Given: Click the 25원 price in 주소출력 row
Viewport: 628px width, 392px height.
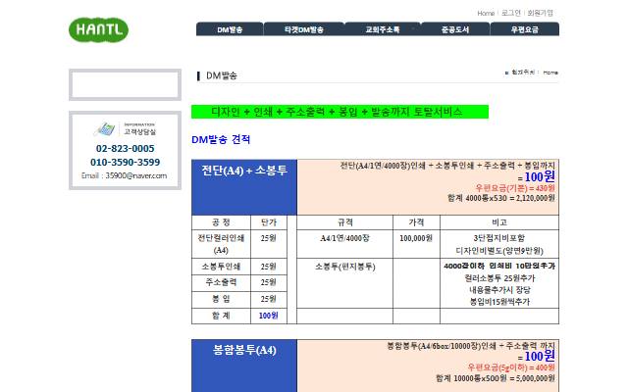Looking at the screenshot, I should (x=269, y=282).
